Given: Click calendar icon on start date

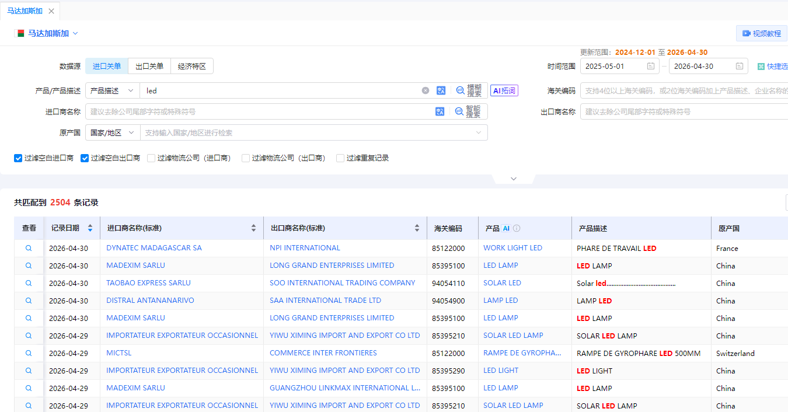Looking at the screenshot, I should (x=651, y=66).
